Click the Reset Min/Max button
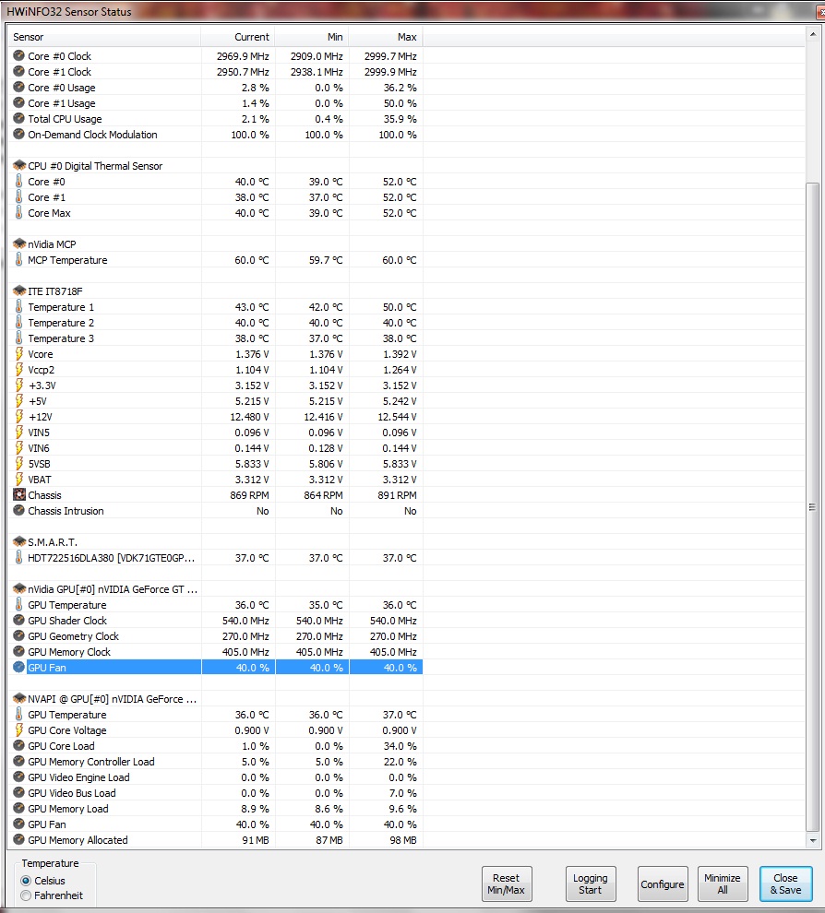 click(507, 883)
